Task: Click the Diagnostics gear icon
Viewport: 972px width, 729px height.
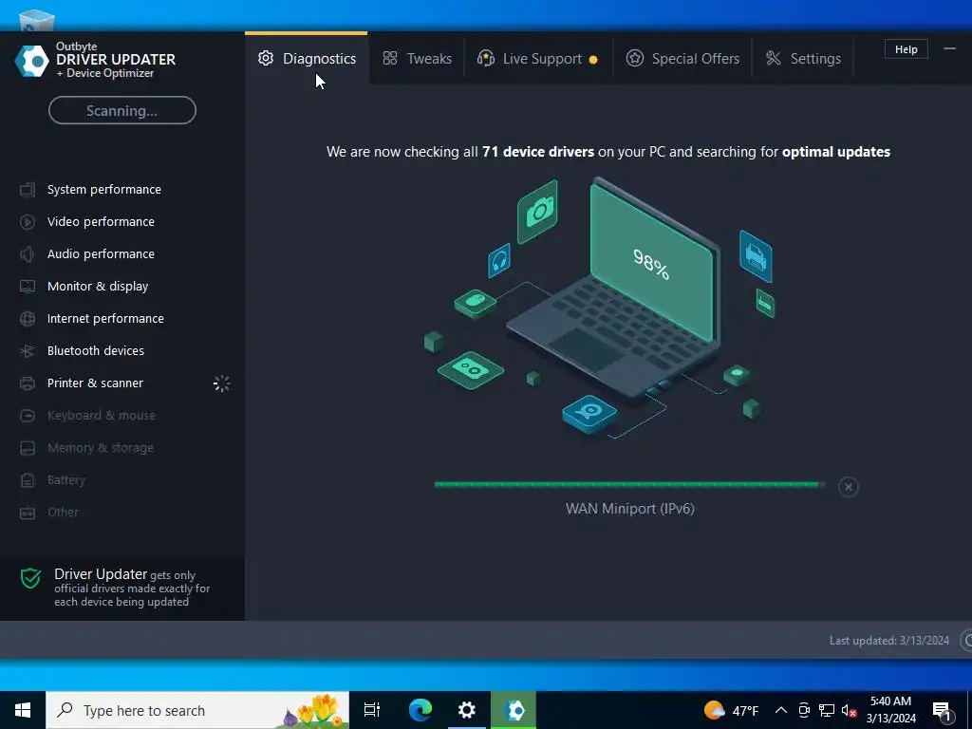Action: coord(266,58)
